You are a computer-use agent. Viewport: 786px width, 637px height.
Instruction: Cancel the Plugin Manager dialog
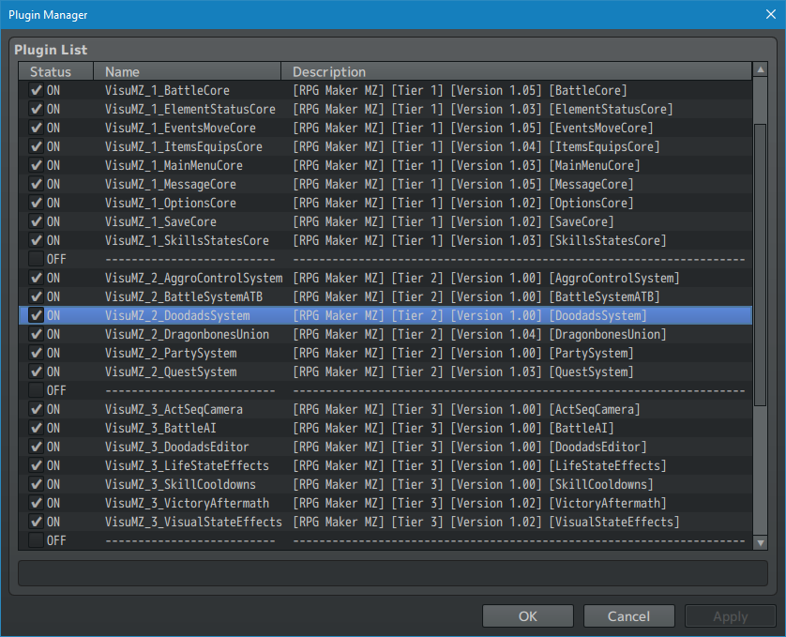click(628, 616)
